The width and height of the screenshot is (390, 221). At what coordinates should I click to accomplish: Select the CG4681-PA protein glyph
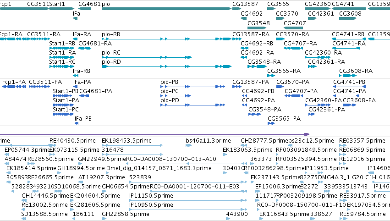84,96
